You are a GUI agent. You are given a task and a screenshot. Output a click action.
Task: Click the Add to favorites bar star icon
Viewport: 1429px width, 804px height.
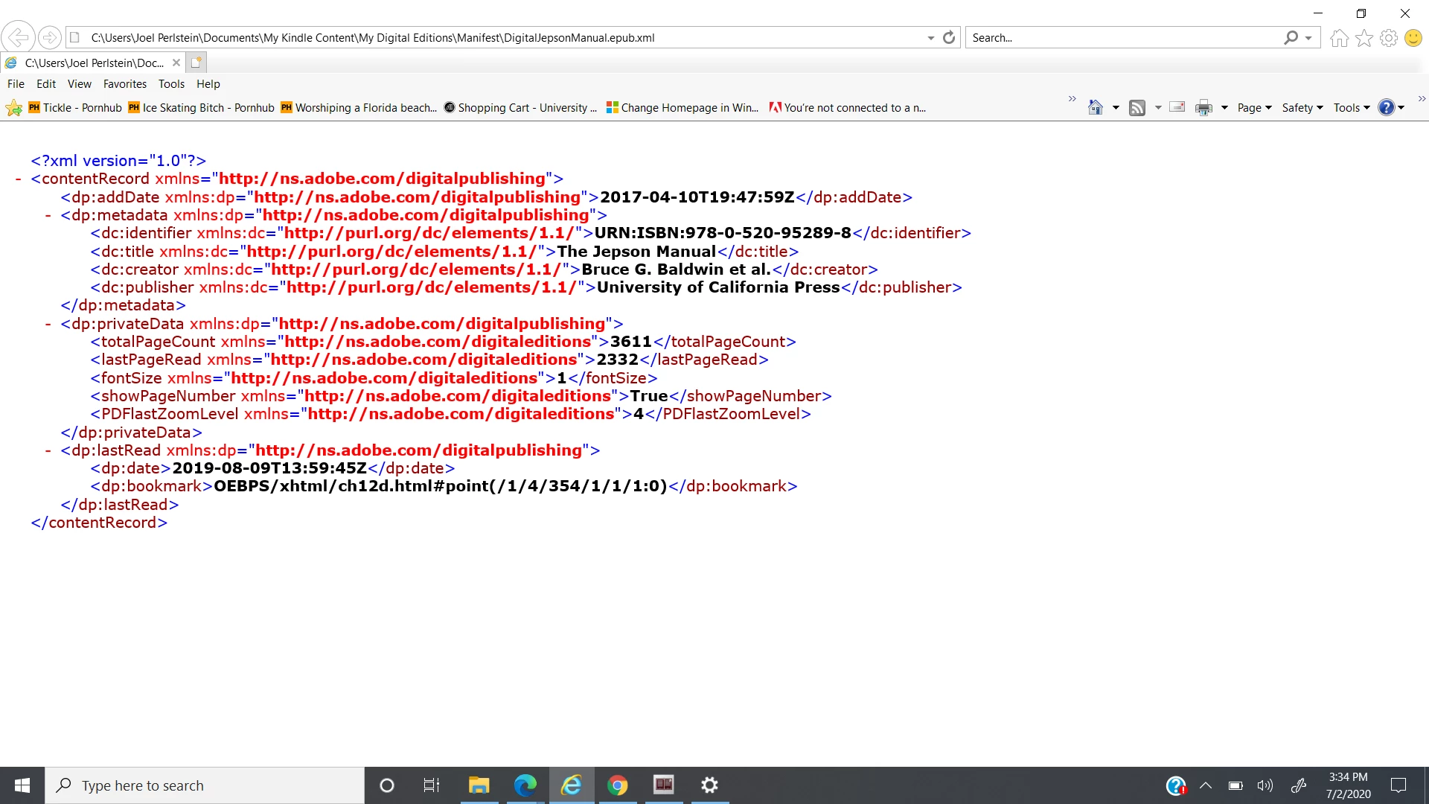pos(13,109)
